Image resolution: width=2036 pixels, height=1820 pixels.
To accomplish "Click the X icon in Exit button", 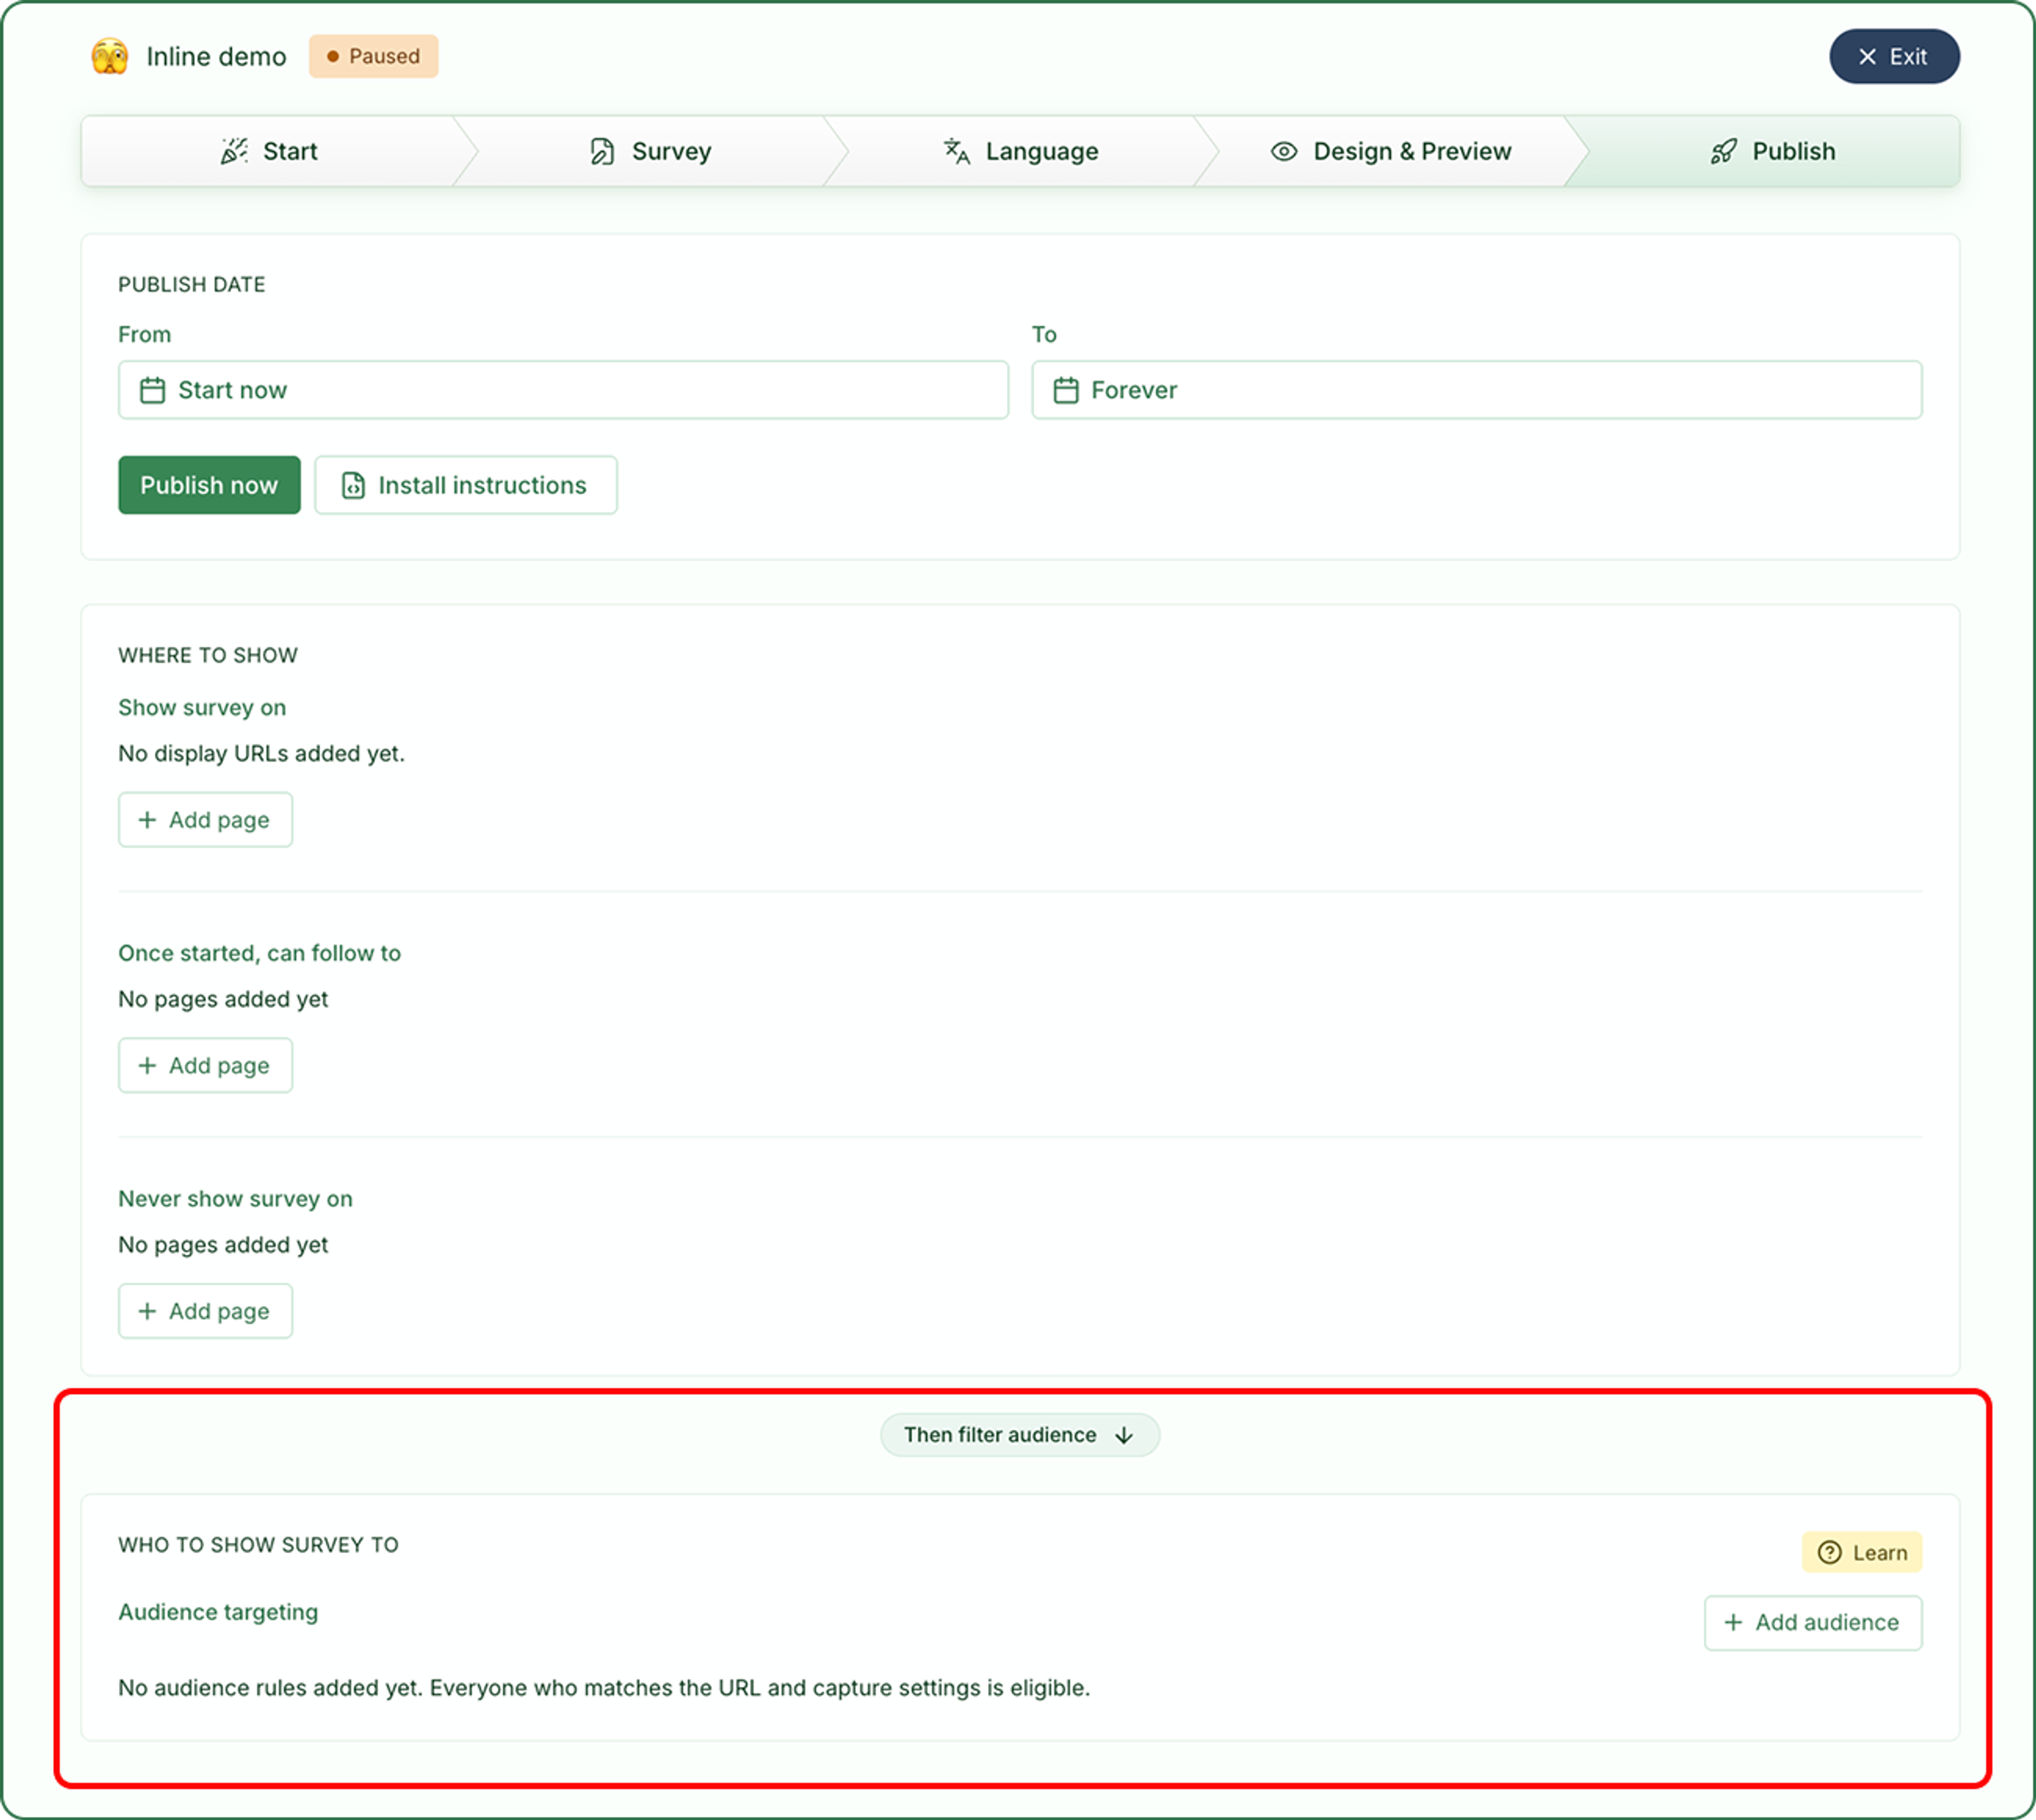I will 1867,56.
